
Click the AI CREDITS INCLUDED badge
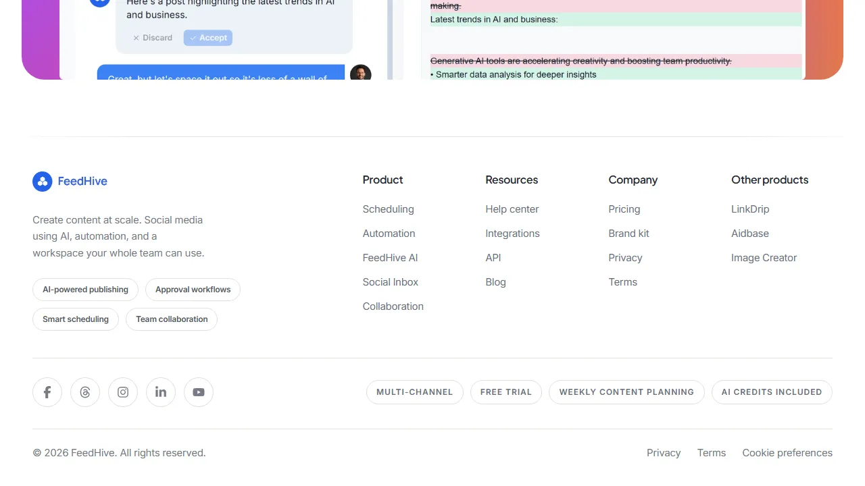(x=772, y=392)
